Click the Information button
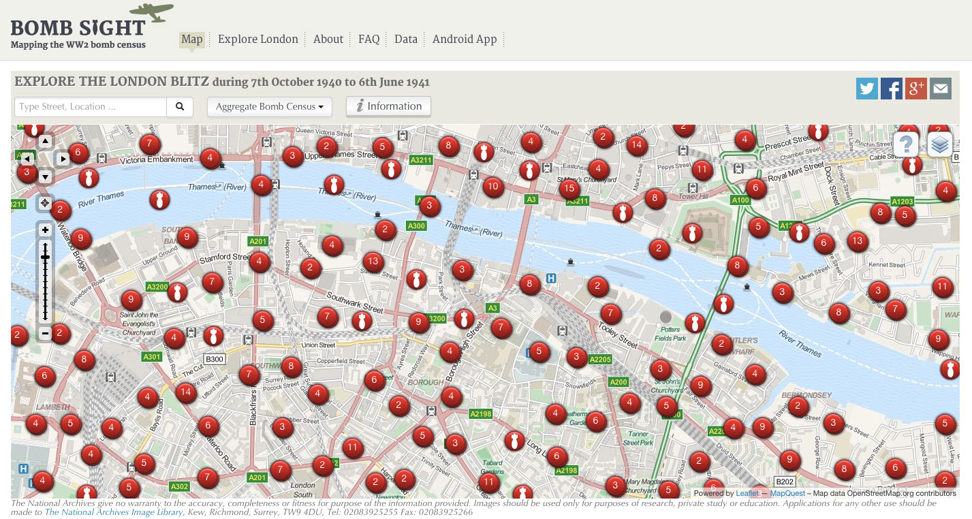 click(388, 106)
